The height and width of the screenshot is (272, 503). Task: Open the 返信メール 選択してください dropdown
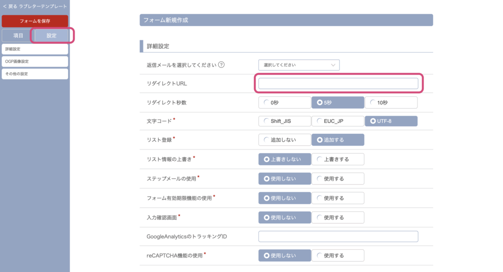coord(299,65)
